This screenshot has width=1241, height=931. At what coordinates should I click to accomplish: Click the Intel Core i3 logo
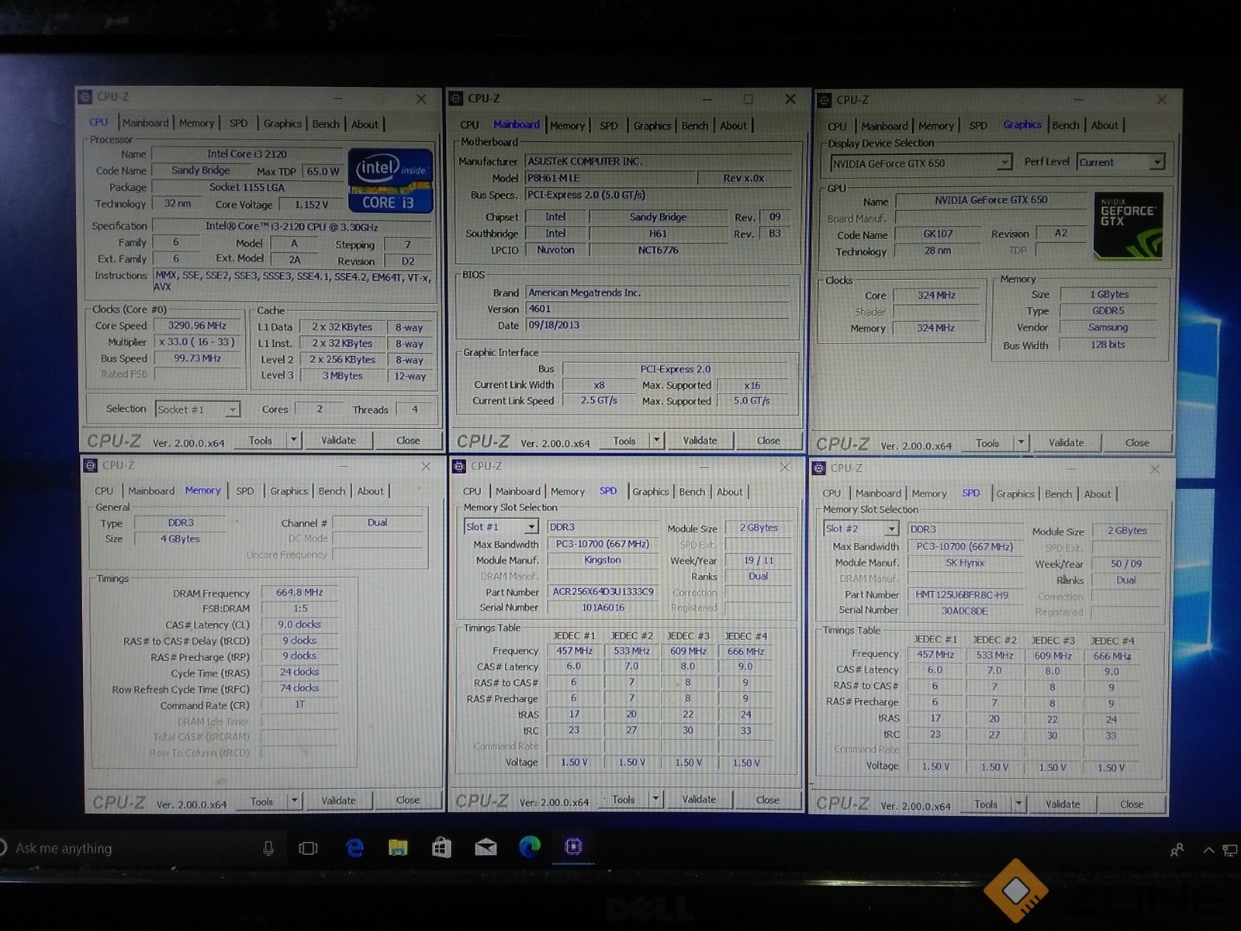pyautogui.click(x=390, y=180)
